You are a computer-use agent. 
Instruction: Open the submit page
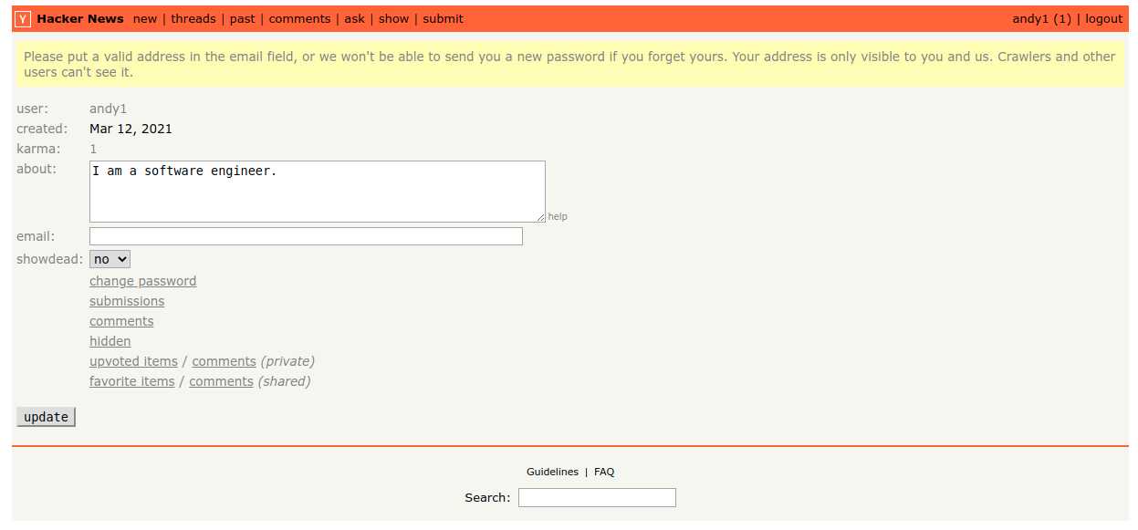coord(443,18)
